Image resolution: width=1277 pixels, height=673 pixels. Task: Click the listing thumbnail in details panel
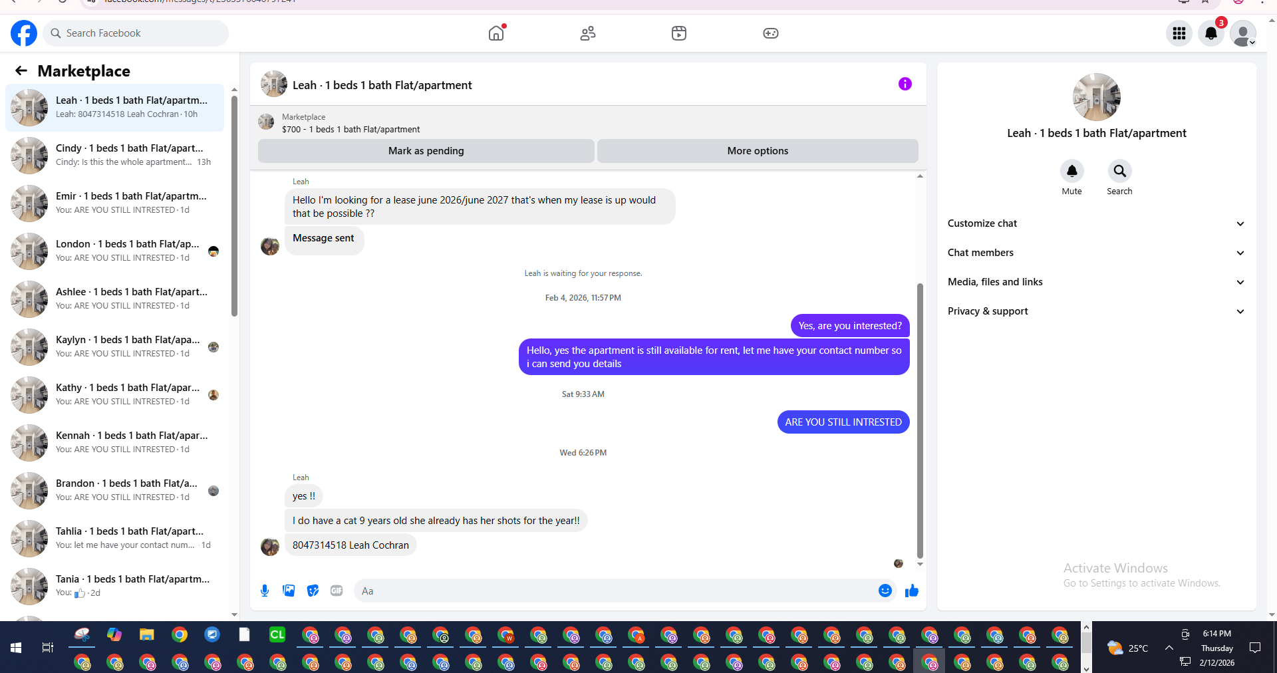(x=1097, y=97)
